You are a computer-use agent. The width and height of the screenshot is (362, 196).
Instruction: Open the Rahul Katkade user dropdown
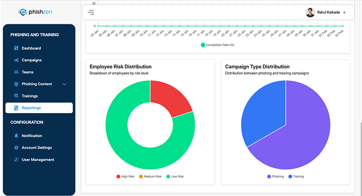point(344,13)
